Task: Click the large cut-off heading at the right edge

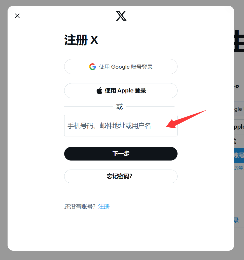Action: point(239,41)
